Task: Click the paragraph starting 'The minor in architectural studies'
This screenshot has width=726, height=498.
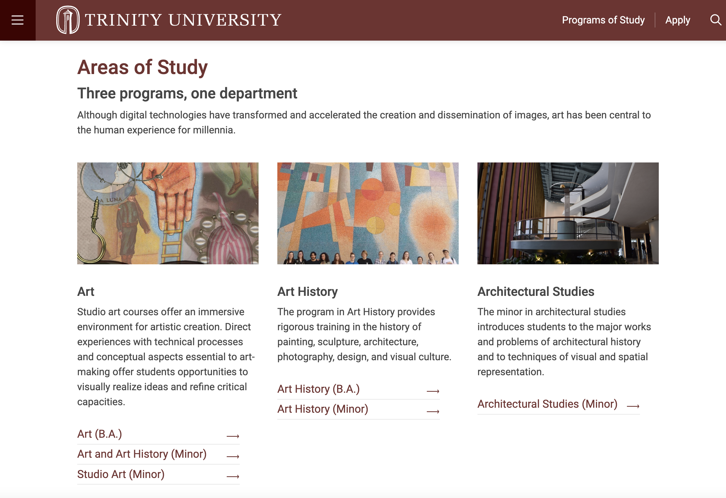Action: point(564,342)
